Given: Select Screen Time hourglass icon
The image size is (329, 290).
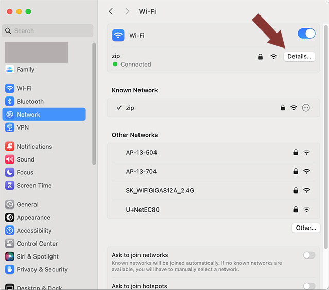Looking at the screenshot, I should 10,185.
